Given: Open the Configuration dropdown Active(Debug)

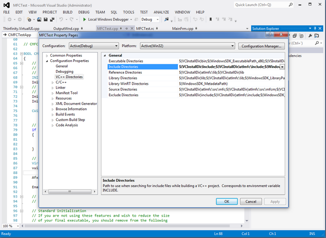Looking at the screenshot, I should pos(94,46).
